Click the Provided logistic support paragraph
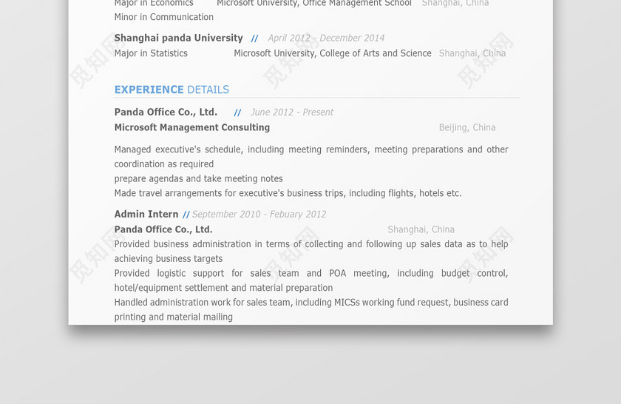Image resolution: width=621 pixels, height=404 pixels. click(x=311, y=280)
